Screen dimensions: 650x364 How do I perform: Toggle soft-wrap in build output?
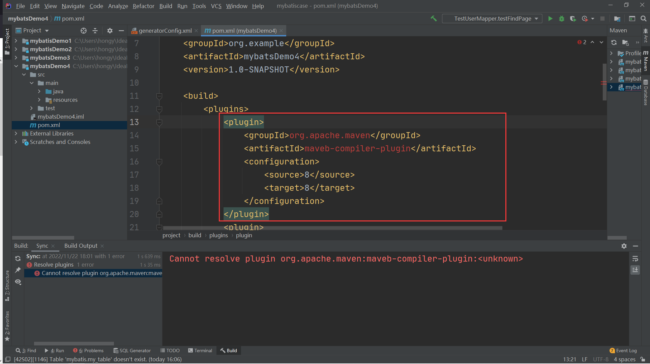tap(635, 259)
